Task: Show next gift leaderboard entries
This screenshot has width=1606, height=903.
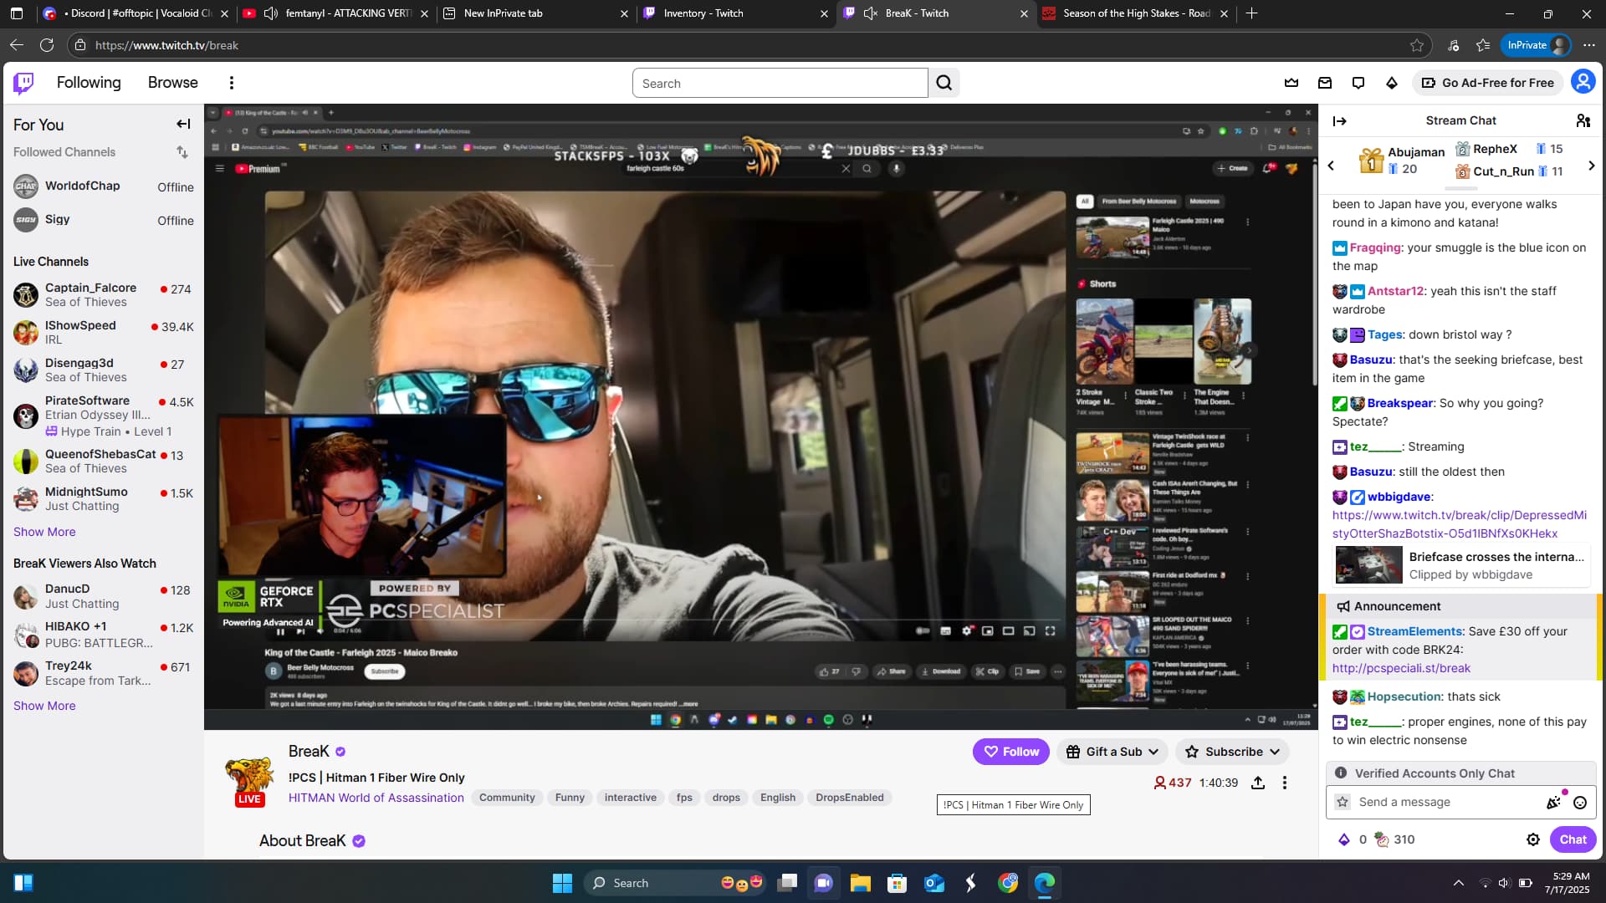Action: point(1591,165)
